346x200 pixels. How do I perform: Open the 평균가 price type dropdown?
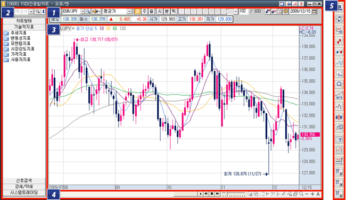click(x=129, y=11)
